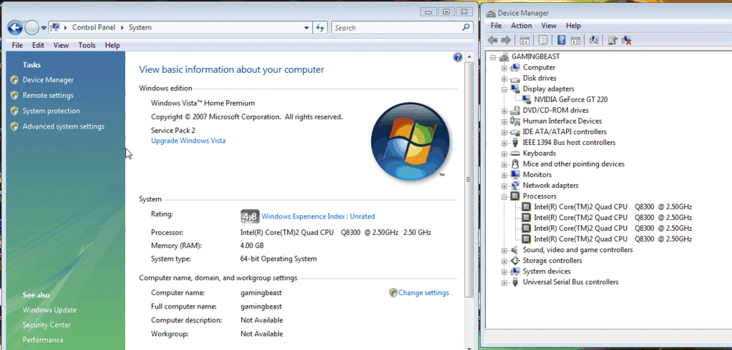Click the System breadcrumb in address bar
This screenshot has height=350, width=732.
coord(140,27)
